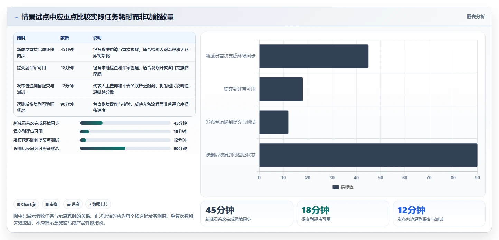The image size is (499, 240).
Task: Click the 提交到评审可用 chart bar
Action: (281, 89)
